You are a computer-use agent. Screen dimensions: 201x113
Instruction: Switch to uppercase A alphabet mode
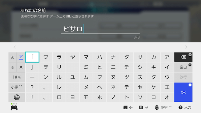pos(21,67)
